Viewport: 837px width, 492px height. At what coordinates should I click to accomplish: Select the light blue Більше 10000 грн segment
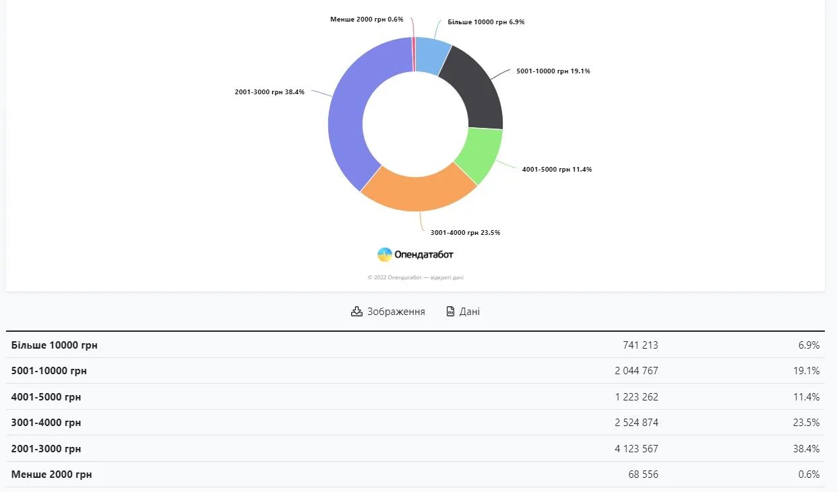(431, 55)
